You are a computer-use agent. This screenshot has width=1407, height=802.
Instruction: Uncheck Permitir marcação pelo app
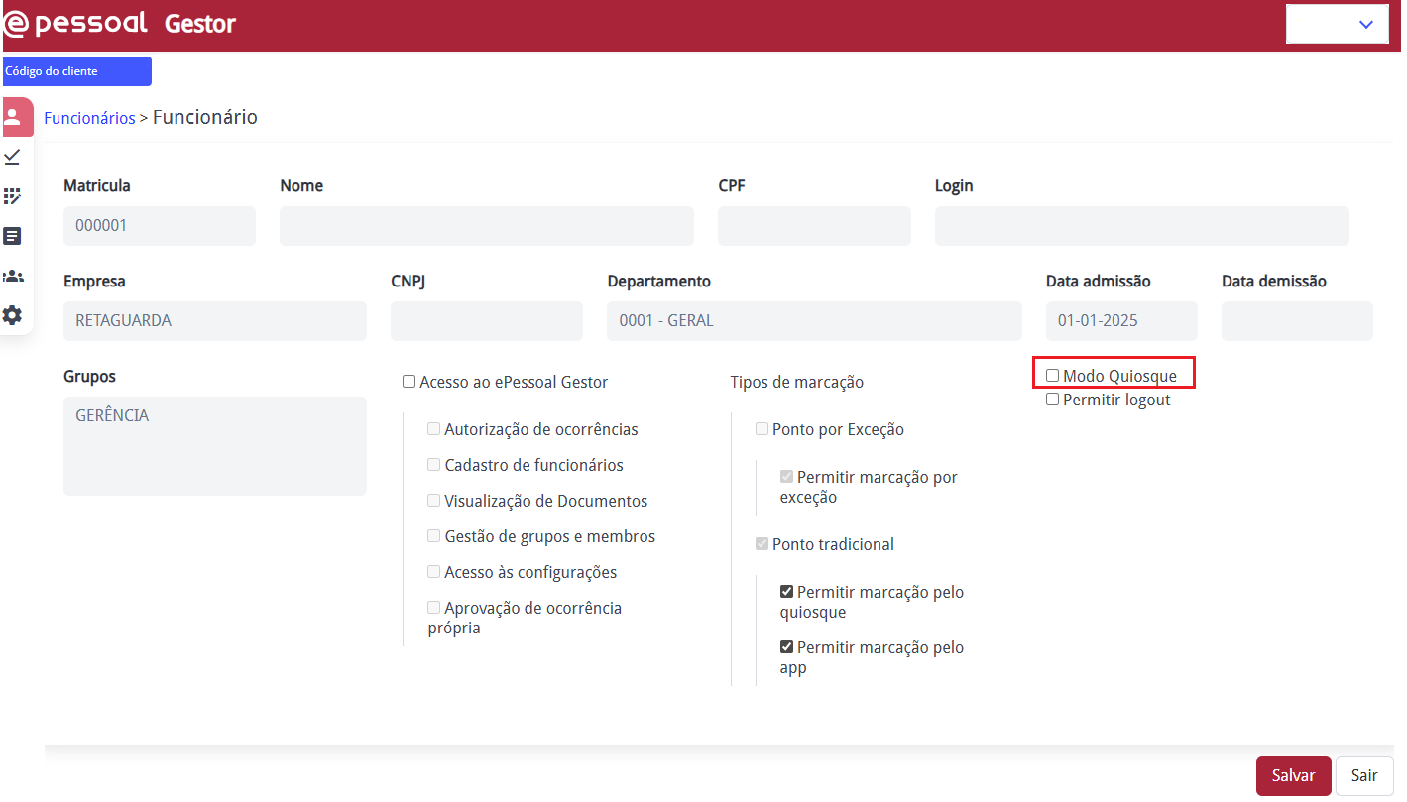(x=786, y=647)
